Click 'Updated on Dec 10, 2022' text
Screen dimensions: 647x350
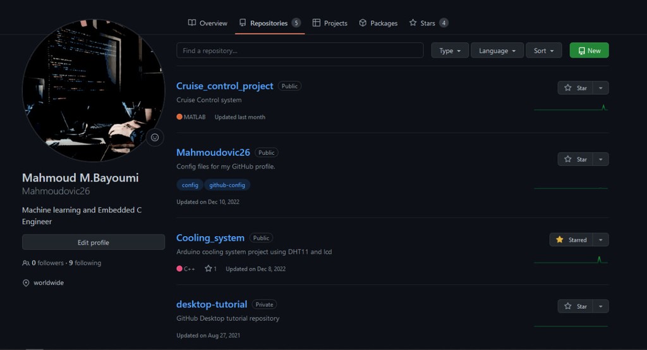click(208, 202)
